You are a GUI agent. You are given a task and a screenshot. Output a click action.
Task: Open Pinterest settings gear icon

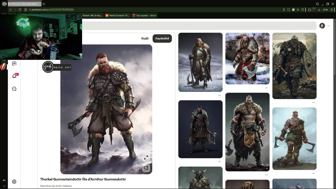pos(14,182)
